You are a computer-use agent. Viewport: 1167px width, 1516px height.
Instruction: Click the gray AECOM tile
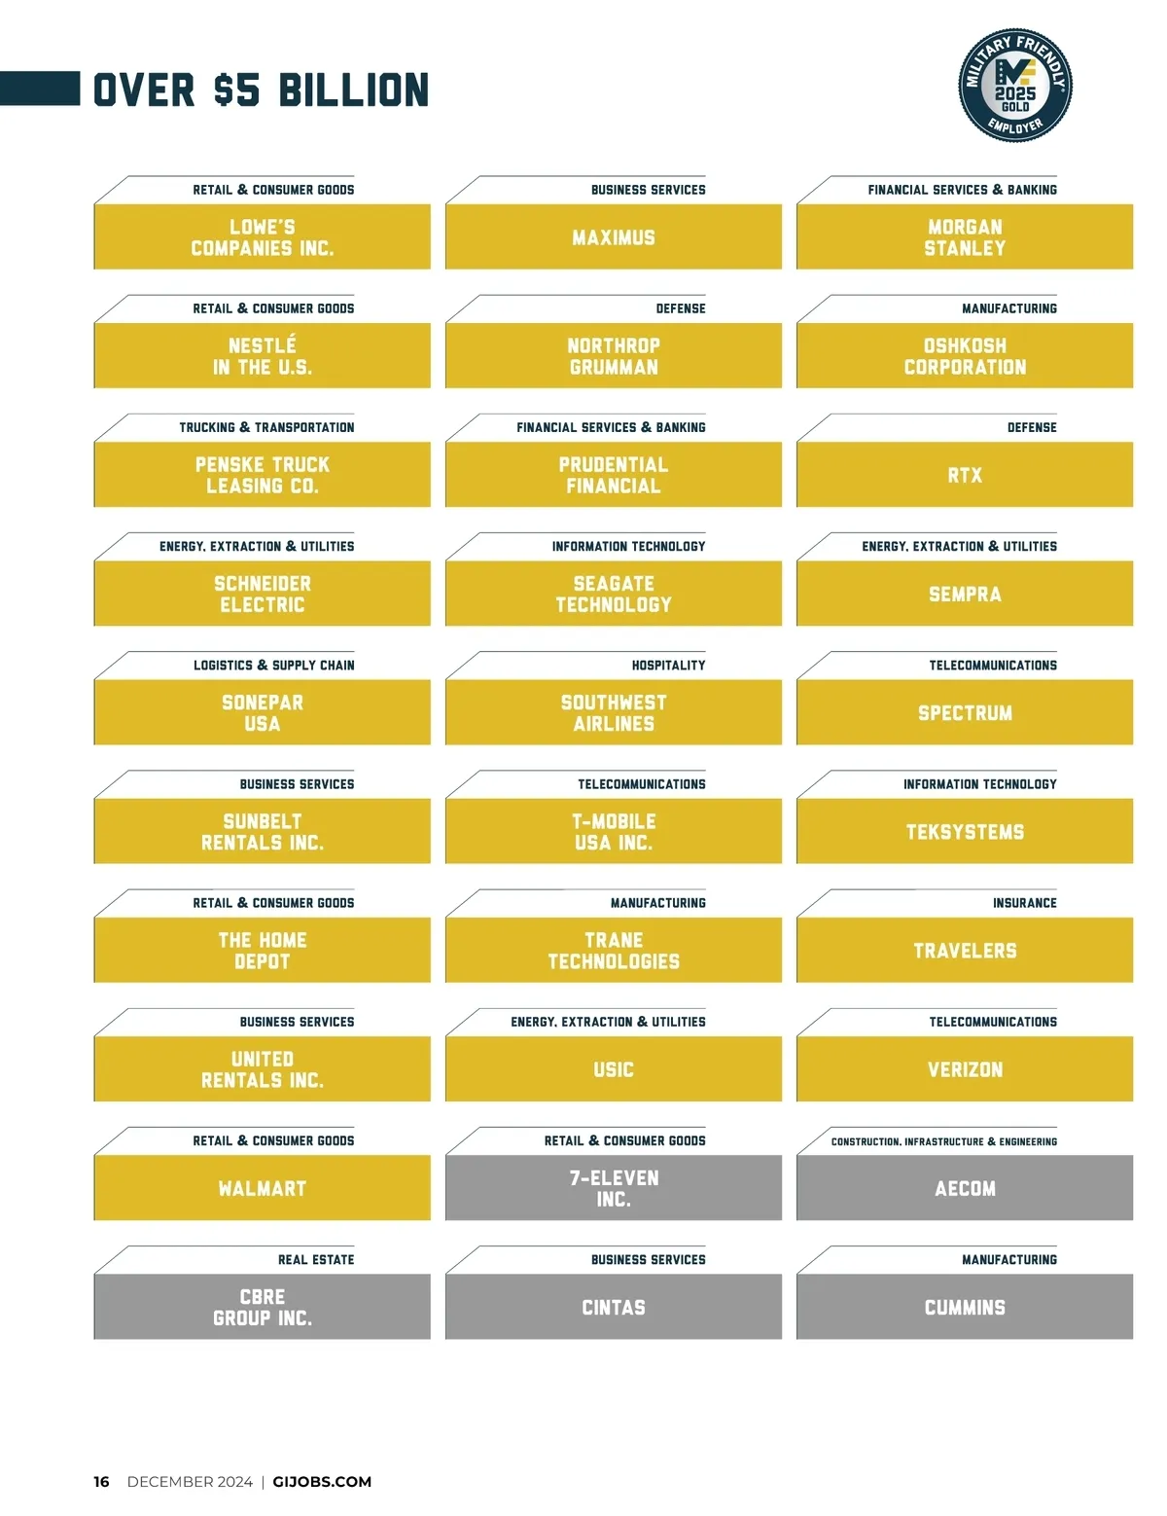(965, 1188)
